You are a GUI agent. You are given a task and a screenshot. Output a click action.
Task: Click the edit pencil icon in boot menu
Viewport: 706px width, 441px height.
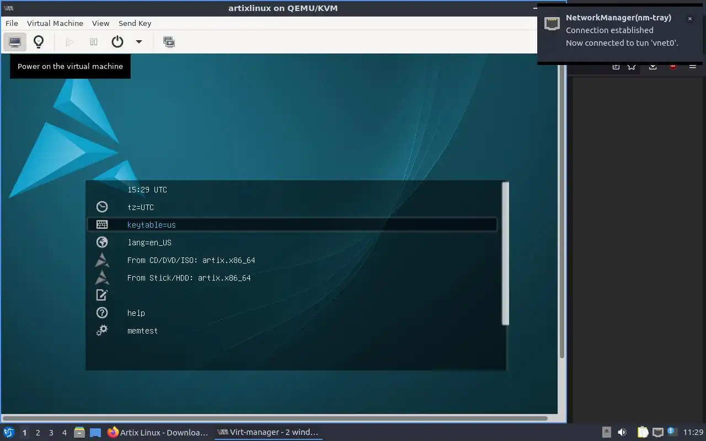point(102,295)
